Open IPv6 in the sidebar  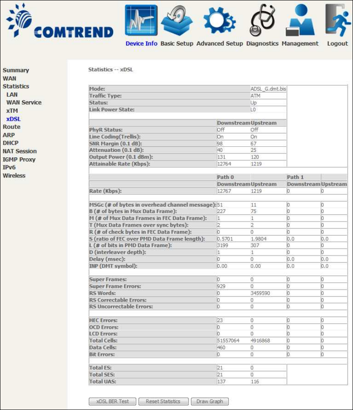[x=9, y=167]
